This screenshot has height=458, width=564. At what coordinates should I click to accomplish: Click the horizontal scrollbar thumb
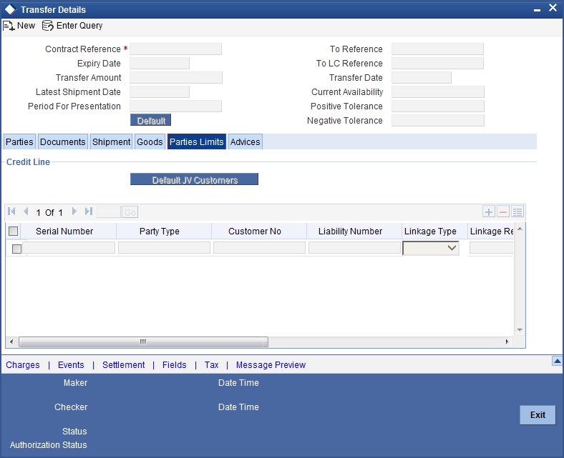click(143, 342)
